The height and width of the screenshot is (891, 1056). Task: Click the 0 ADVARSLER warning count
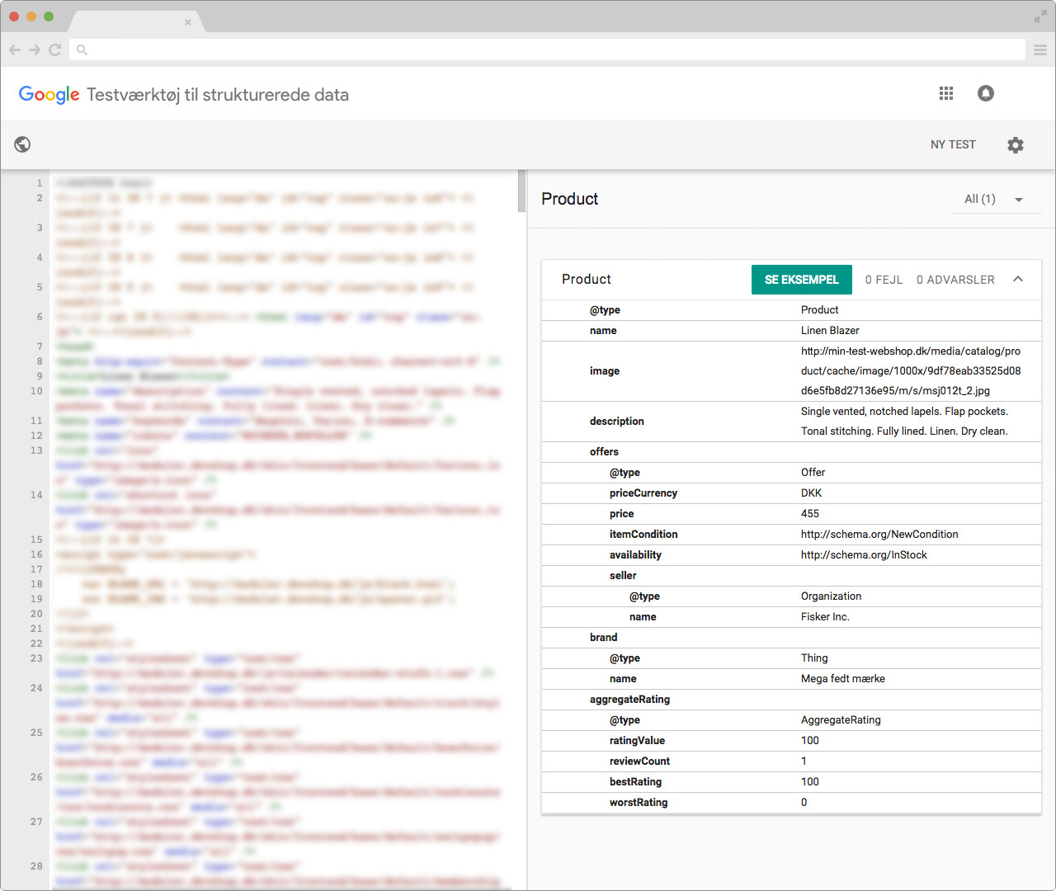pyautogui.click(x=955, y=280)
